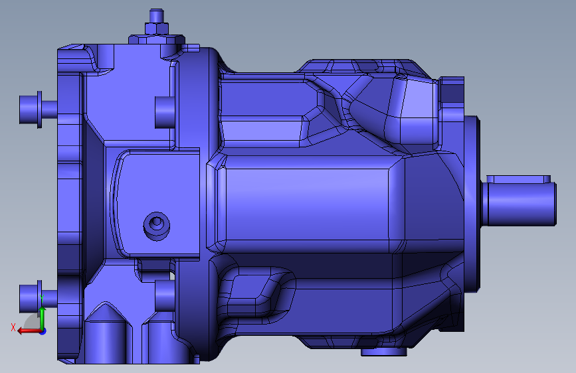Select the pump drive shaft on the right
The width and height of the screenshot is (576, 373).
519,204
